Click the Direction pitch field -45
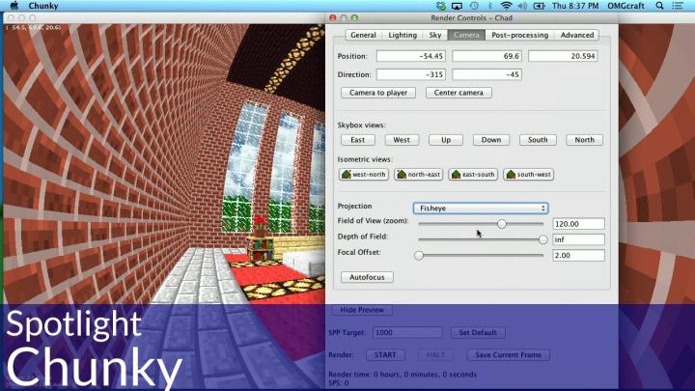This screenshot has width=695, height=391. coord(486,74)
